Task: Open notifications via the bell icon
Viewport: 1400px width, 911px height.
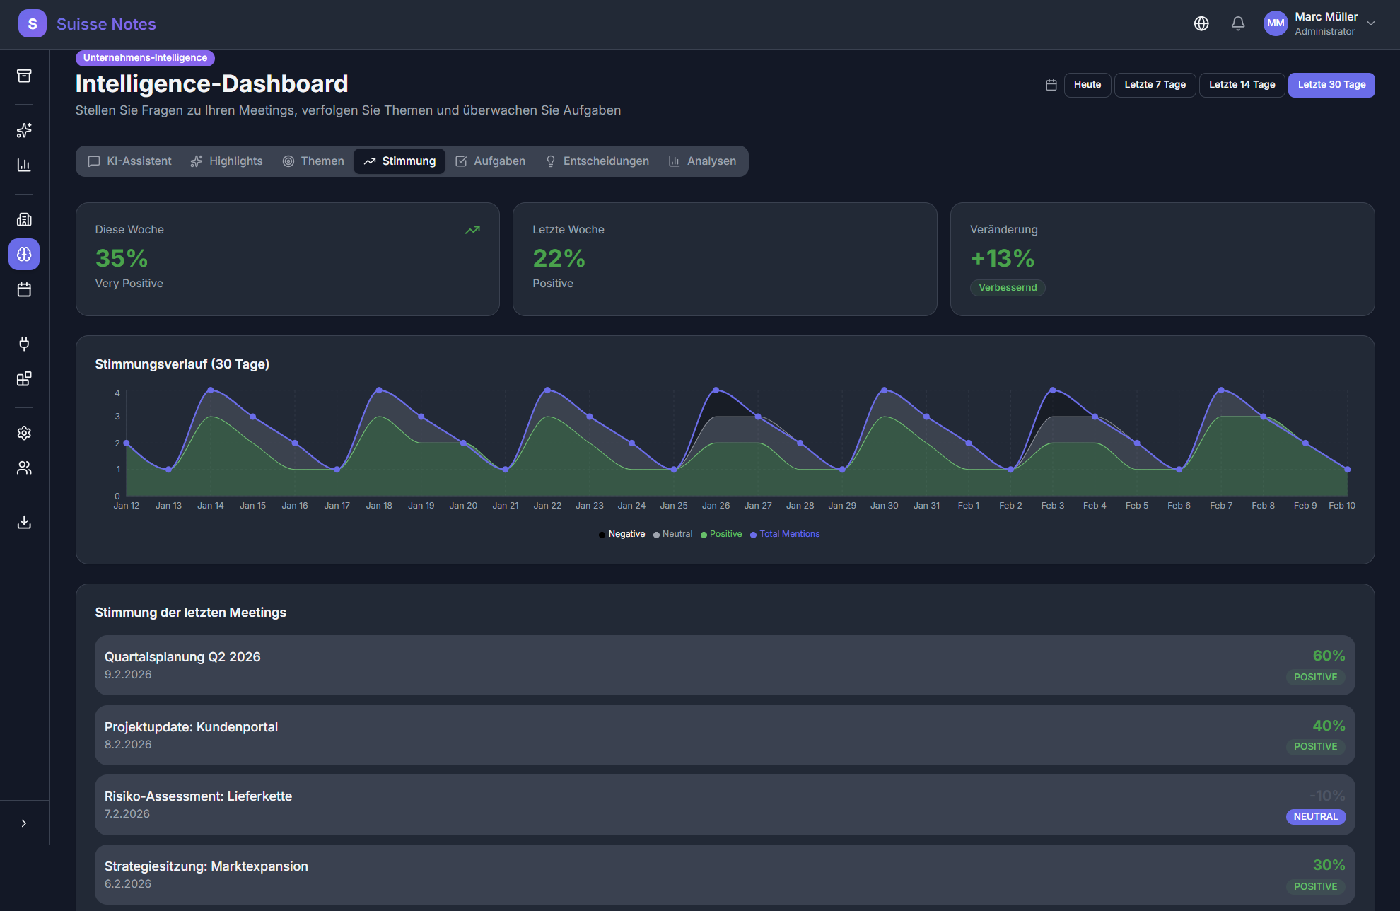Action: pyautogui.click(x=1237, y=23)
